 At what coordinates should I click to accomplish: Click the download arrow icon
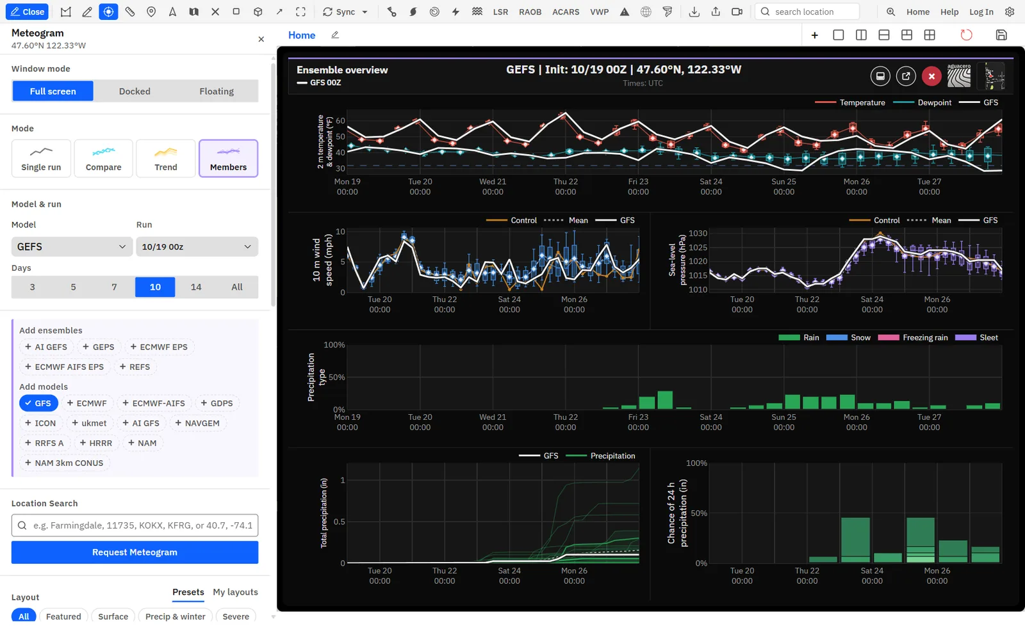(x=694, y=12)
